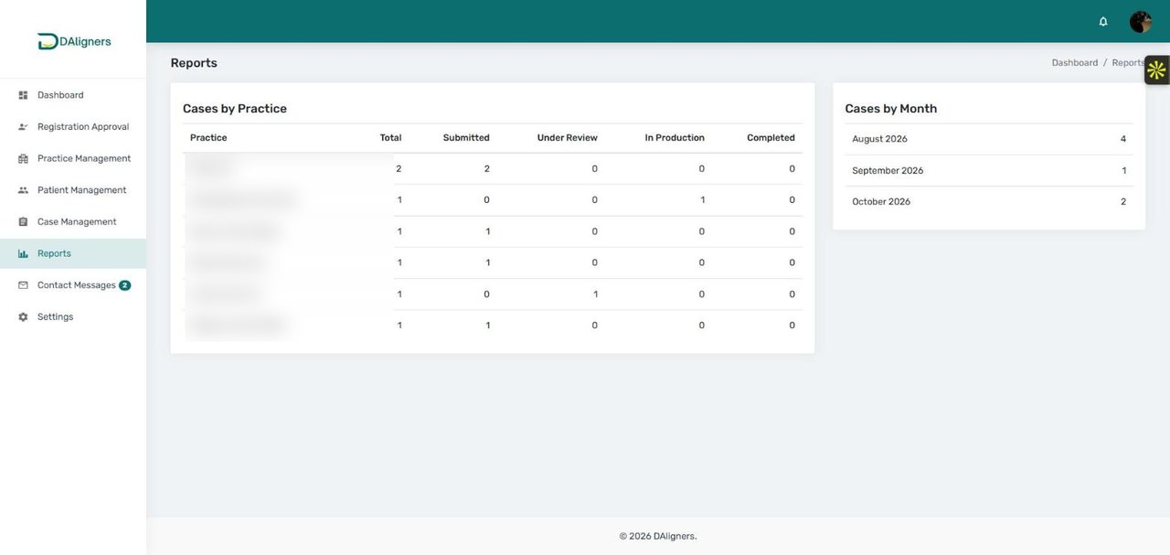Image resolution: width=1170 pixels, height=555 pixels.
Task: Click the Case Management clipboard icon
Action: click(23, 222)
